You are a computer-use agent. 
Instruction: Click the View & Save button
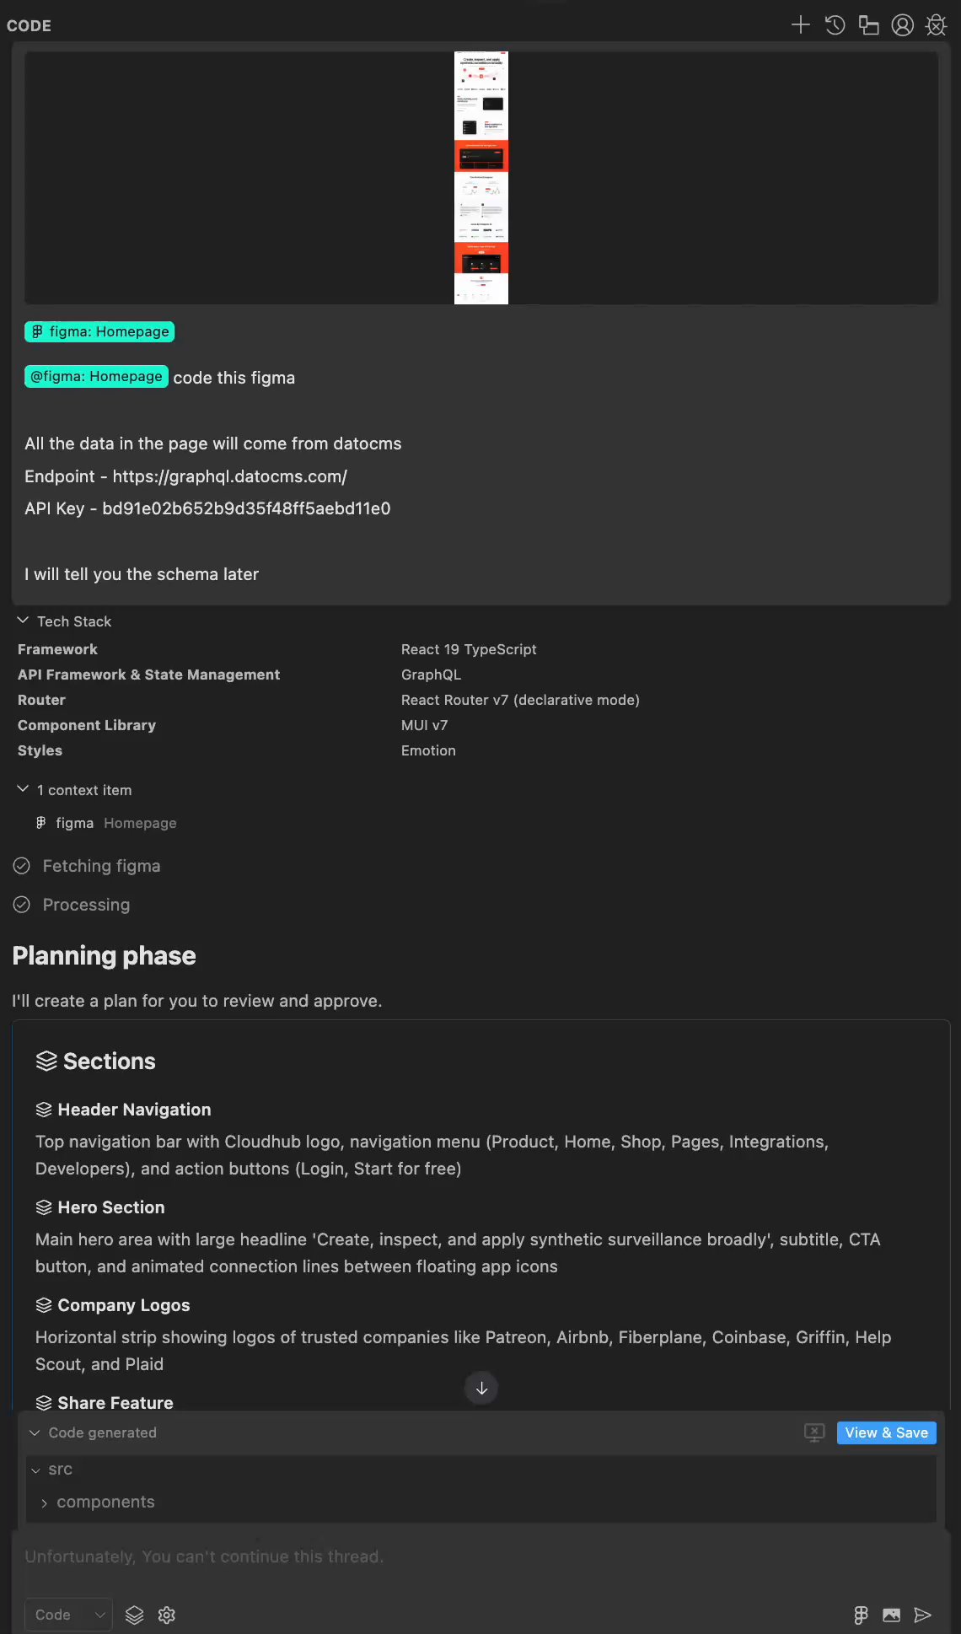pyautogui.click(x=886, y=1432)
